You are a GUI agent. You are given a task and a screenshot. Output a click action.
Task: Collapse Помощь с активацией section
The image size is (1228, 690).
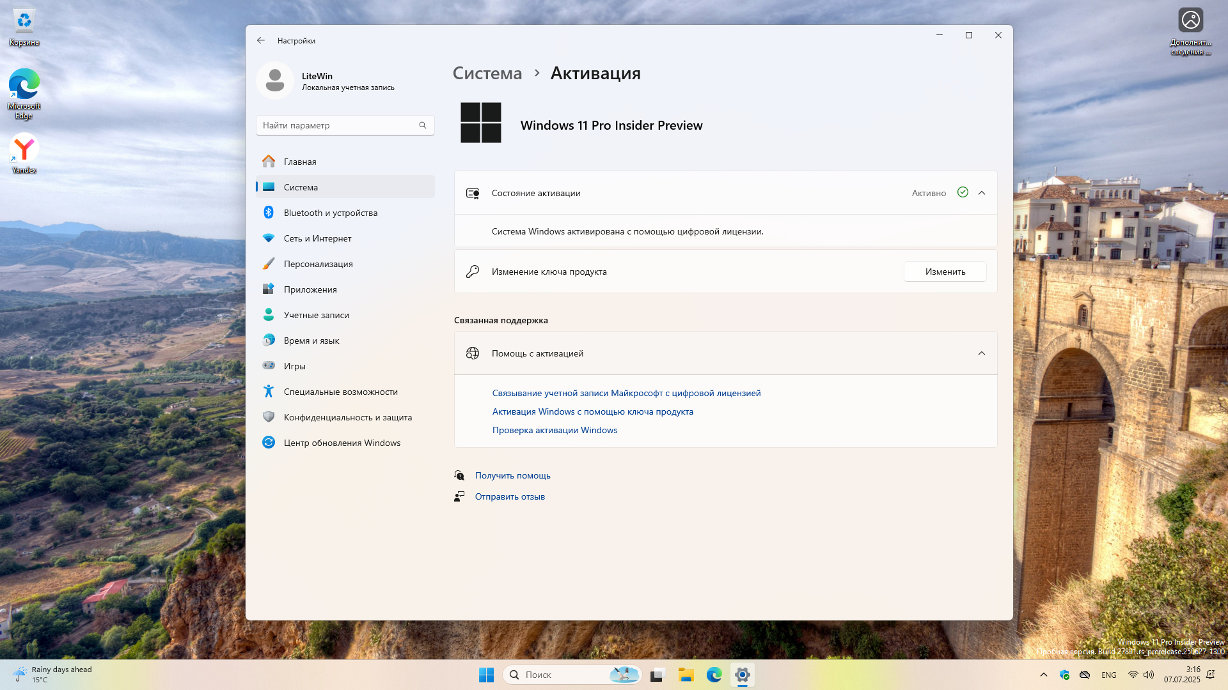tap(981, 353)
